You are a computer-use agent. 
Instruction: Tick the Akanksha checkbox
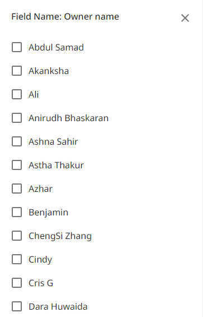[17, 71]
